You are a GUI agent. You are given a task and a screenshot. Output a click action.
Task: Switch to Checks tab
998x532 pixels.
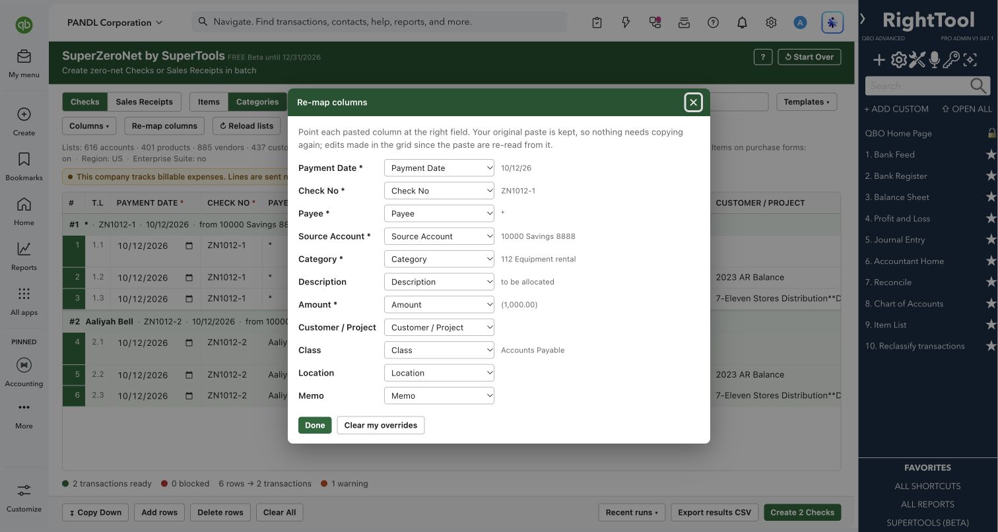pos(85,102)
